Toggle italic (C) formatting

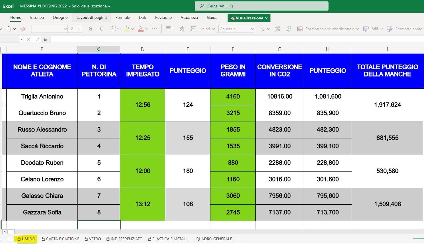101,29
